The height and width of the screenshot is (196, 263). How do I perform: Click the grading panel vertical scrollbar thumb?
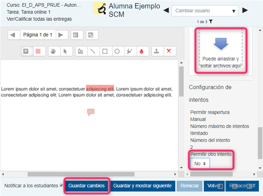(x=260, y=143)
